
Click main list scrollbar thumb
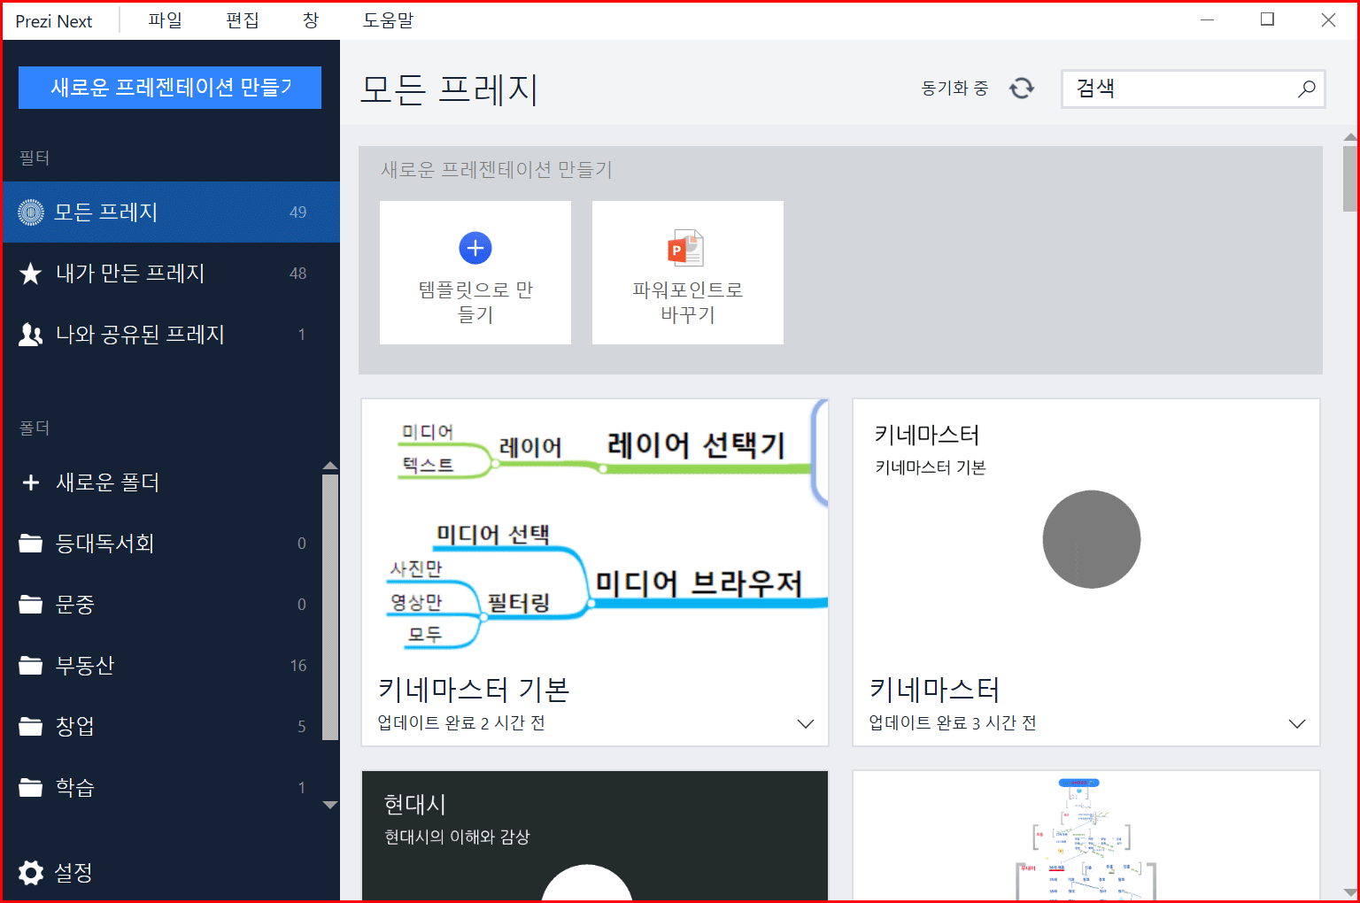point(1350,179)
